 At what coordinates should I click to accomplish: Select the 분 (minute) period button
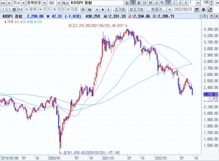pos(150,3)
